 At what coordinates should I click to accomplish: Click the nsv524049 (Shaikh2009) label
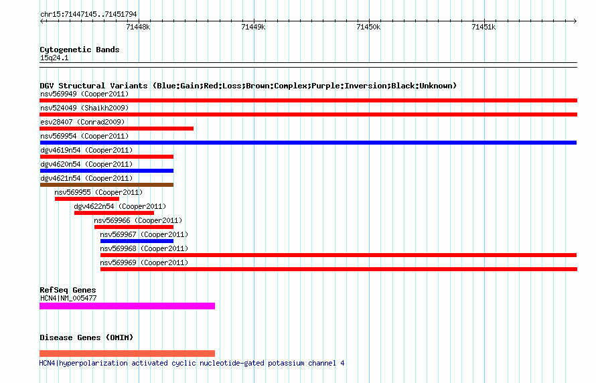click(x=84, y=108)
